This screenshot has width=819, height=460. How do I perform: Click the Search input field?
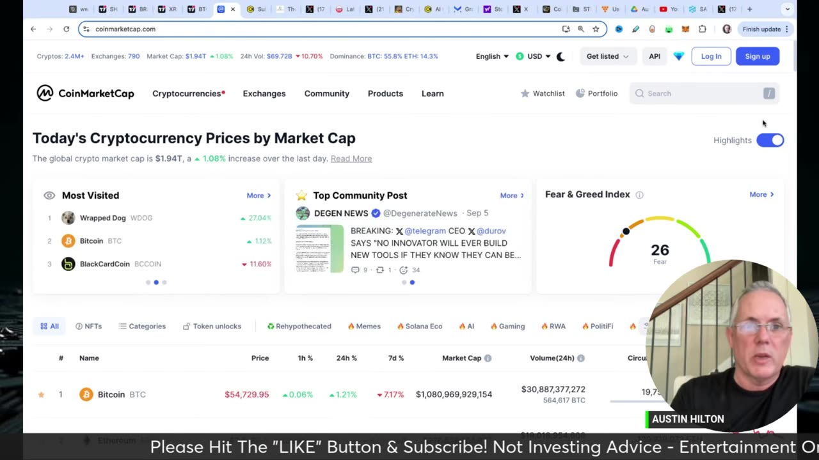(704, 93)
